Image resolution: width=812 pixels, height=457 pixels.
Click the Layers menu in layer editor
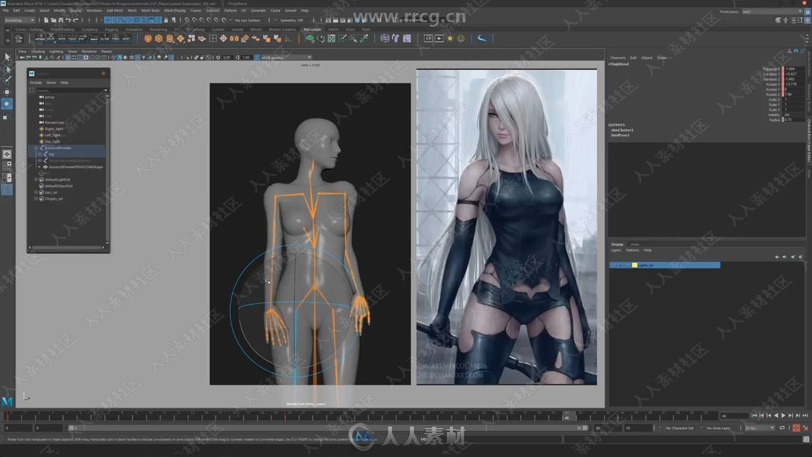point(616,250)
